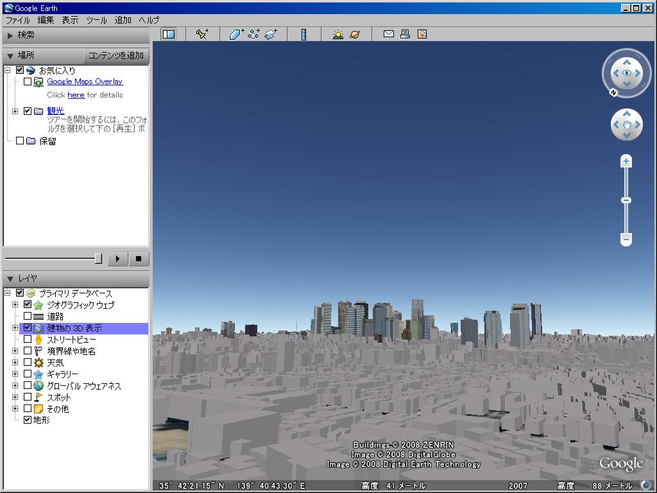657x493 pixels.
Task: Reset north using the N compass marker
Action: click(613, 92)
